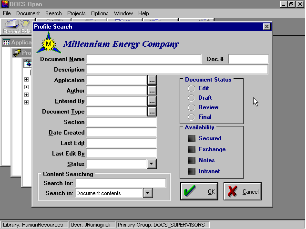Click the Status combo box field
Screen dimensions: 306x229
coord(116,164)
